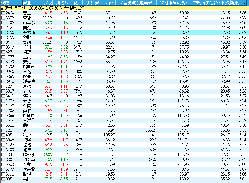Tick the 2207 和泰車 row box
This screenshot has height=183, width=249.
click(x=3, y=160)
